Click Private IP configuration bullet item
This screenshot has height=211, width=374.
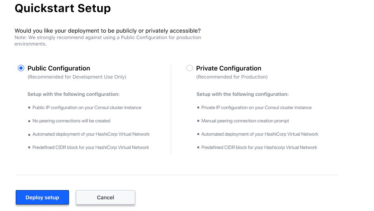[256, 108]
